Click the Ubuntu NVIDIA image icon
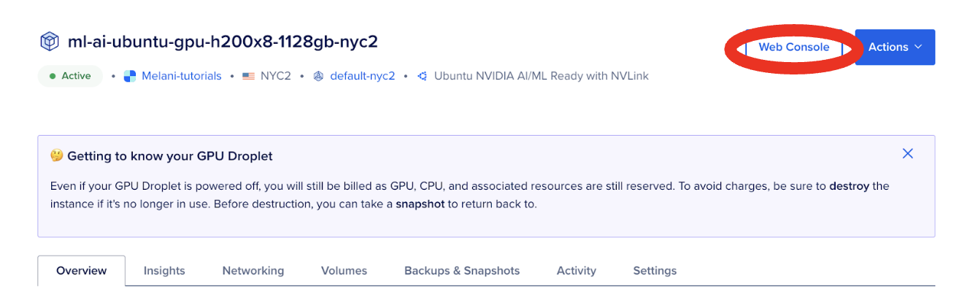The width and height of the screenshot is (959, 292). click(x=422, y=76)
